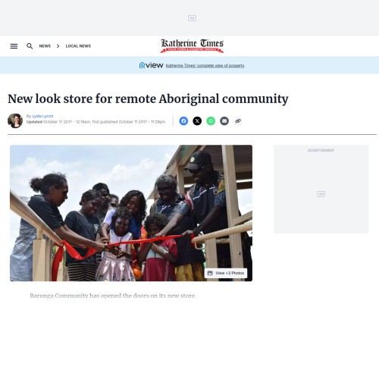Click View +3 Photos button

pos(226,273)
